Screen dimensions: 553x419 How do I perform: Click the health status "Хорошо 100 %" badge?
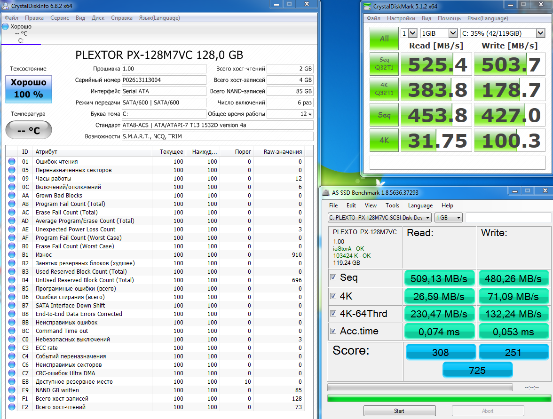tap(29, 88)
